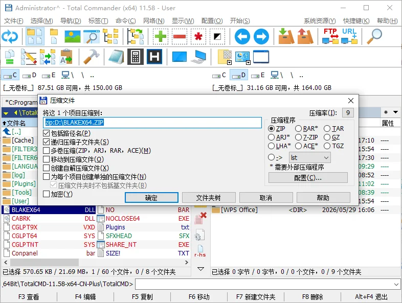This screenshot has width=402, height=303.
Task: Click the 帮助 button in the dialog
Action: (323, 198)
